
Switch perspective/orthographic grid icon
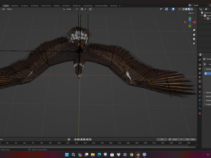[x=194, y=43]
